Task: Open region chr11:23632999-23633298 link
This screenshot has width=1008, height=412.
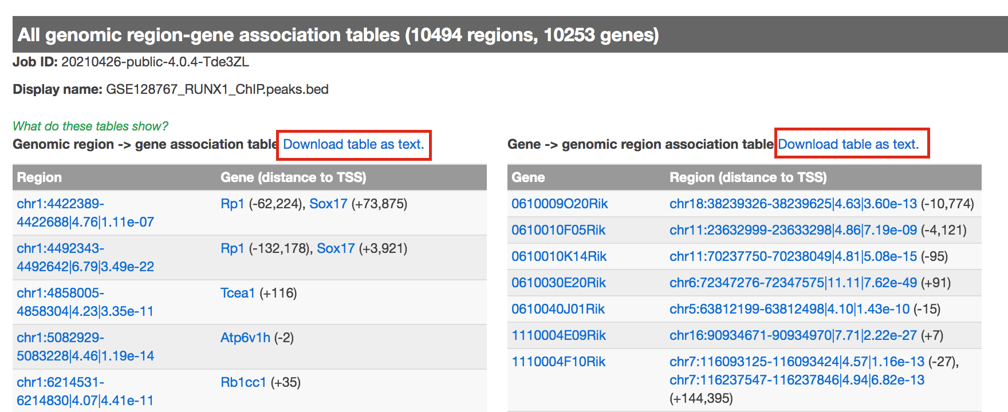Action: (x=793, y=230)
